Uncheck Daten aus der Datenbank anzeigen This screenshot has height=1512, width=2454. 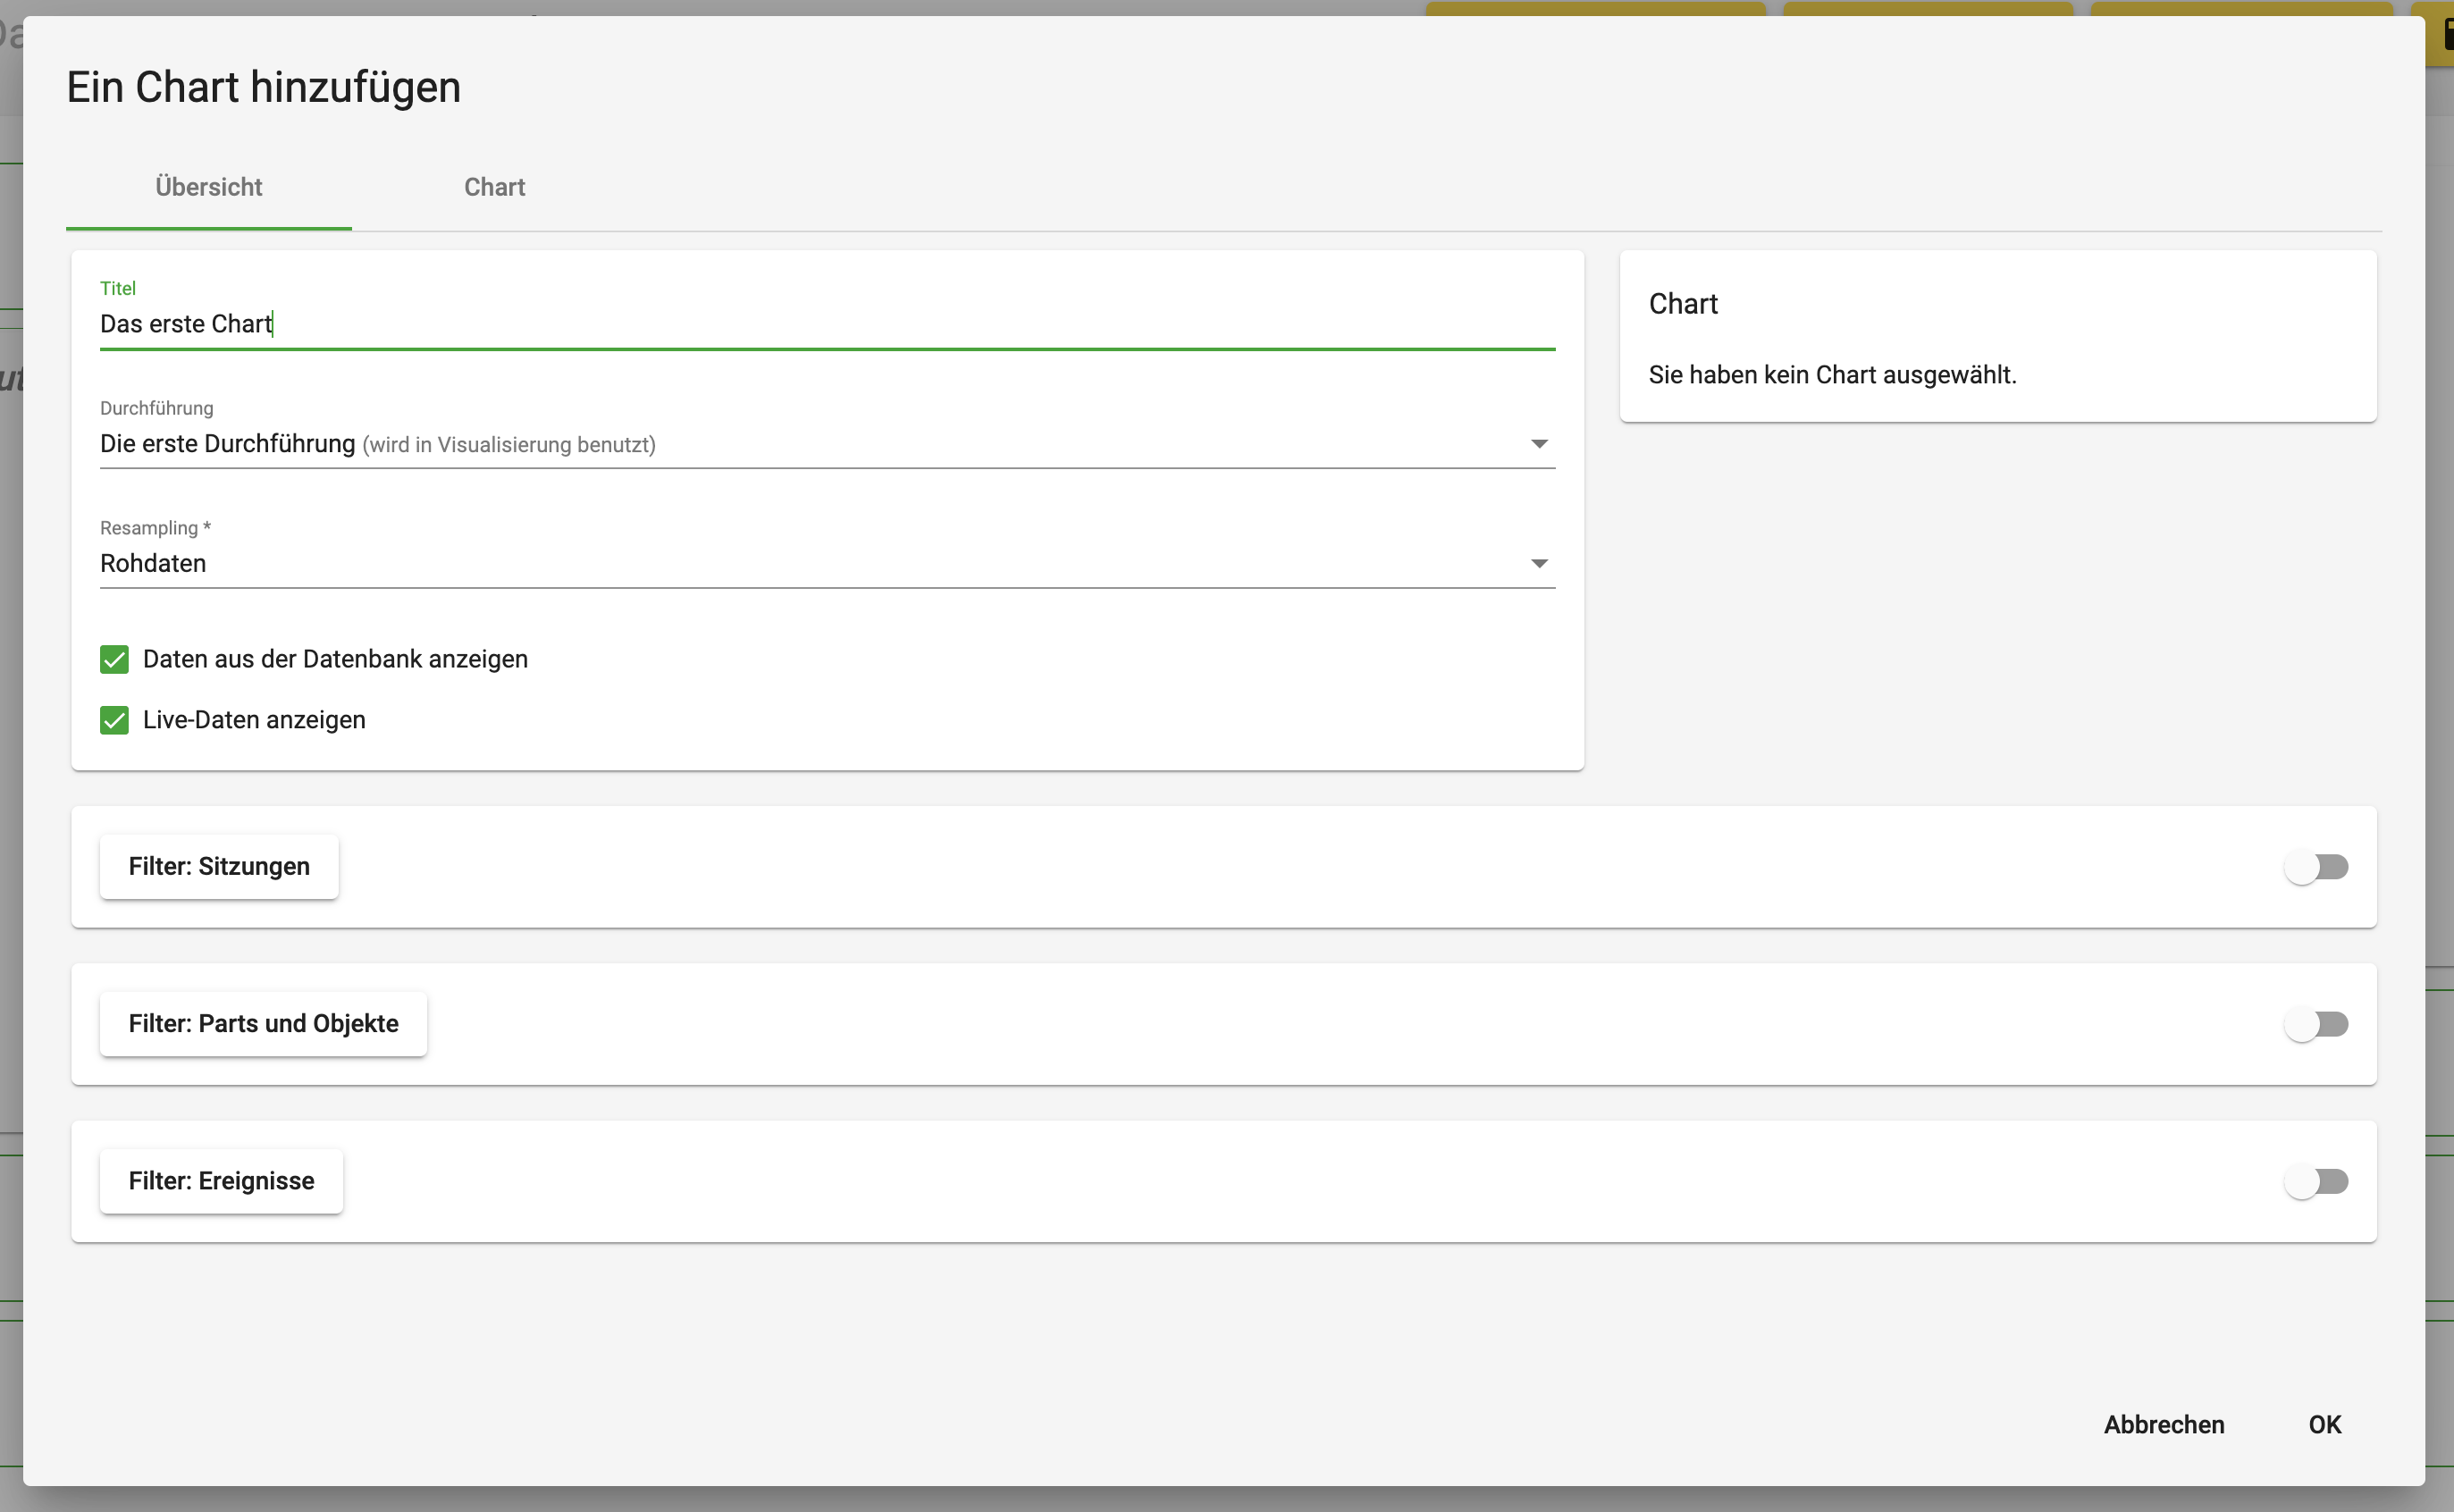tap(114, 659)
